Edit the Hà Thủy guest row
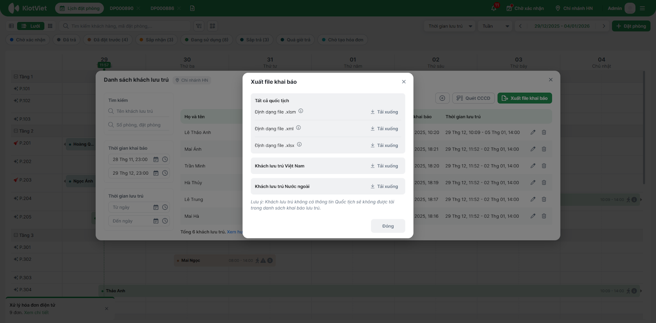This screenshot has height=323, width=656. click(533, 182)
